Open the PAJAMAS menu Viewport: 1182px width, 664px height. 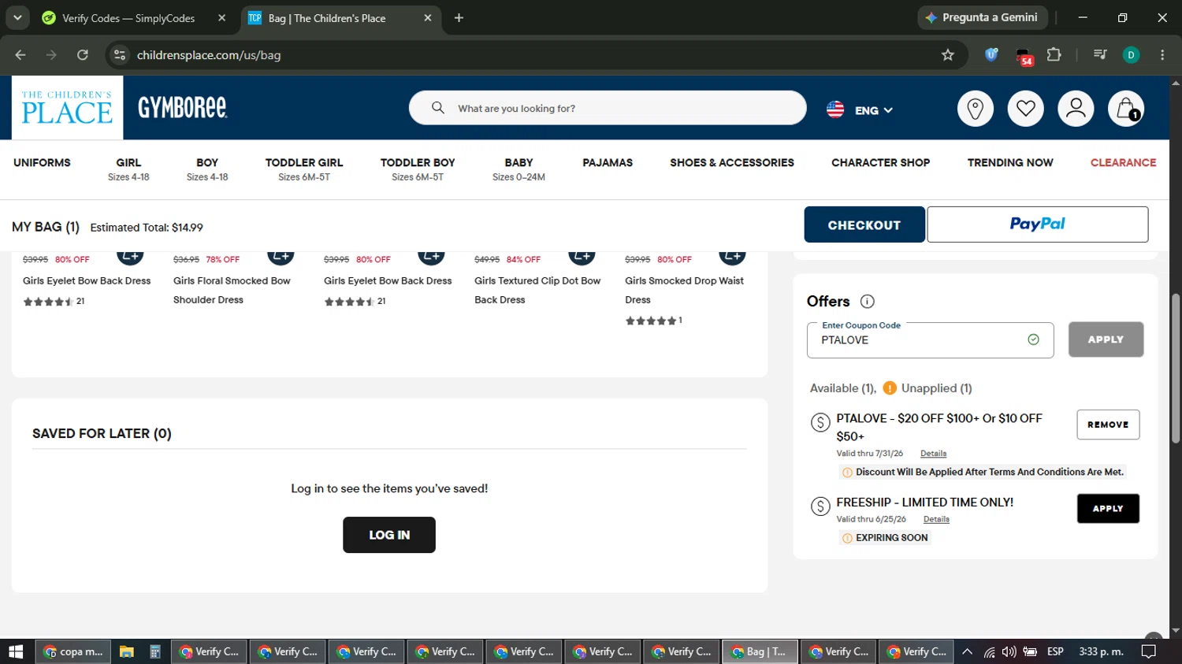tap(608, 162)
